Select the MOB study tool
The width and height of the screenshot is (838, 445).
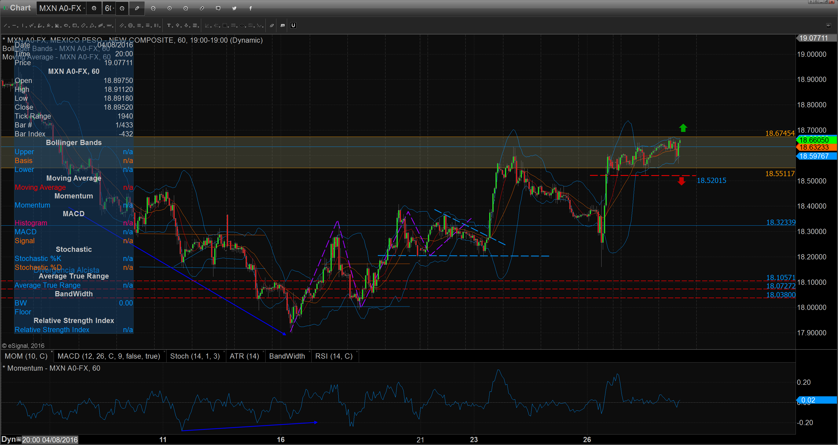point(233,25)
